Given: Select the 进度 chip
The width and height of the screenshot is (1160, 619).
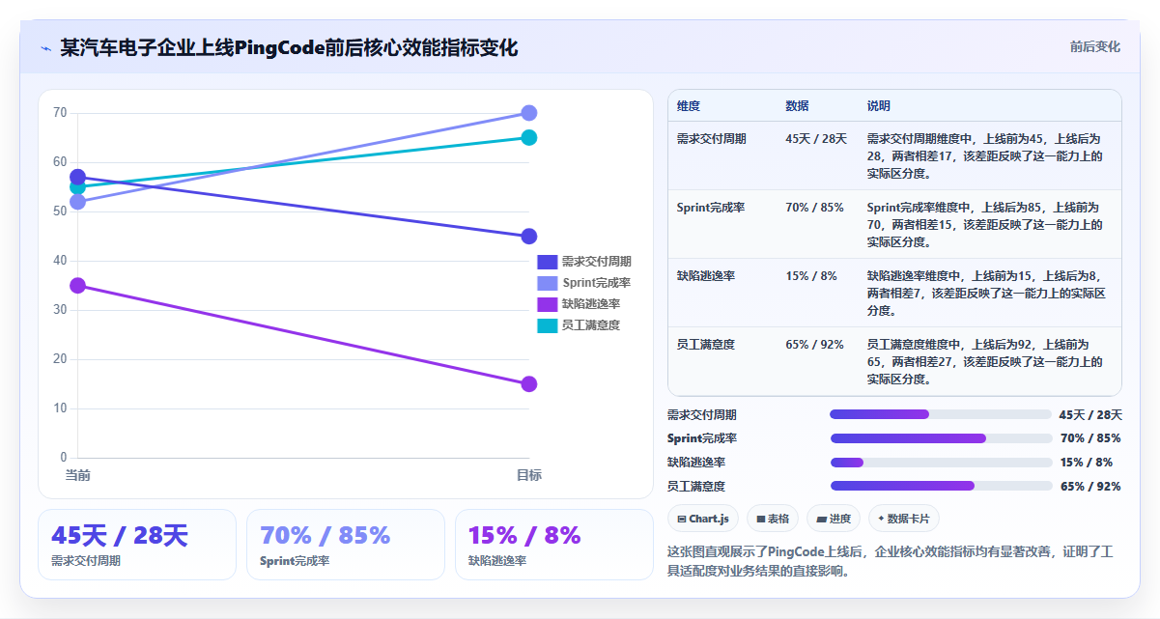Looking at the screenshot, I should pyautogui.click(x=834, y=519).
